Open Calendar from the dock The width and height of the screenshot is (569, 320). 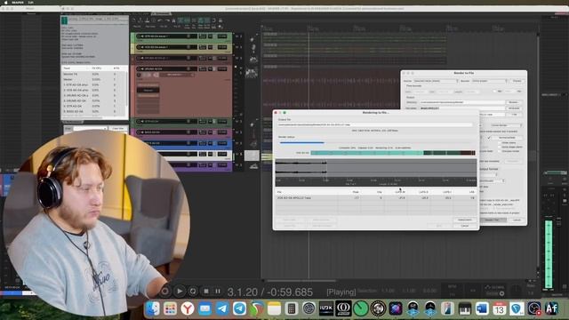tap(500, 308)
